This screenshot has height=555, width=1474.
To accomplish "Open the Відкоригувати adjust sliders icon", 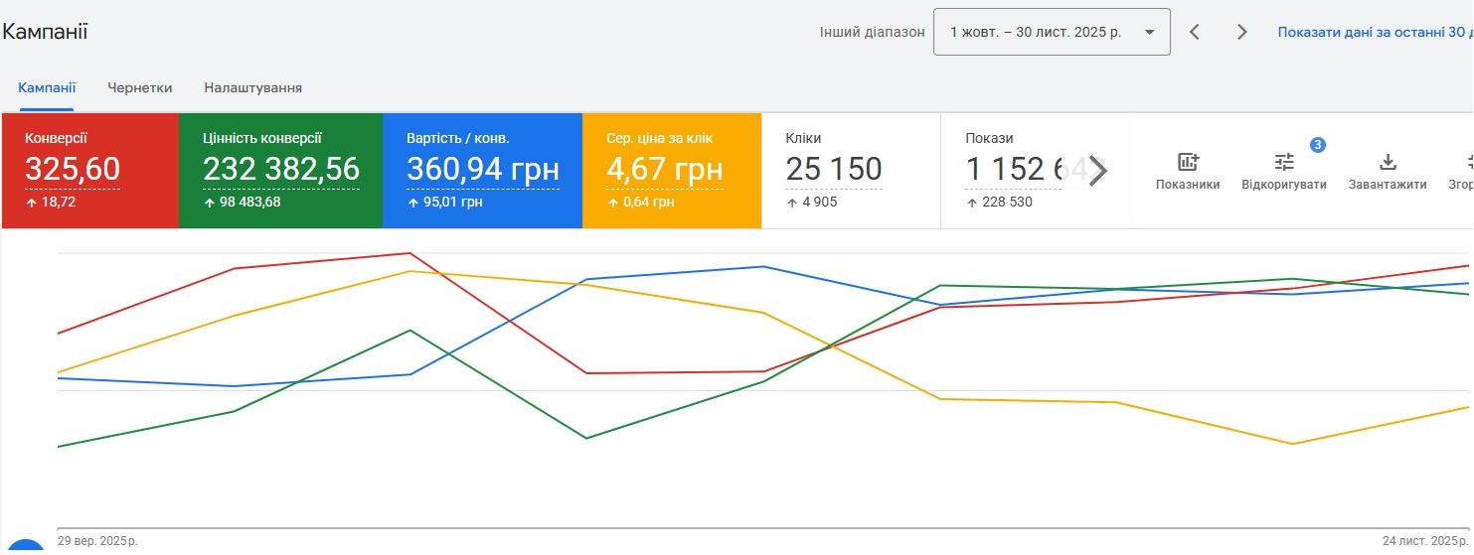I will [x=1284, y=162].
